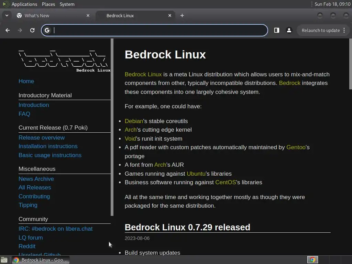The height and width of the screenshot is (264, 352).
Task: Open the Release overview link
Action: [x=42, y=137]
